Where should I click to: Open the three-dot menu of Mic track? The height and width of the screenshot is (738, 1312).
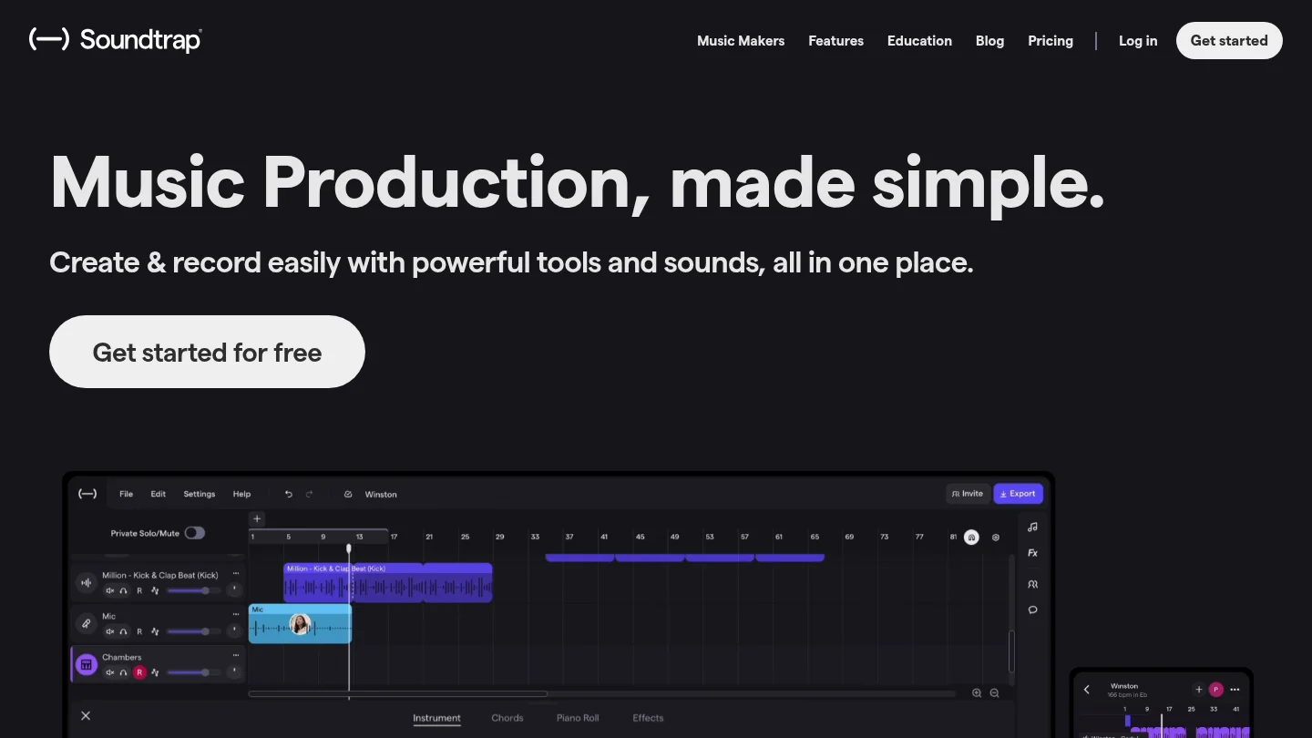click(x=236, y=614)
